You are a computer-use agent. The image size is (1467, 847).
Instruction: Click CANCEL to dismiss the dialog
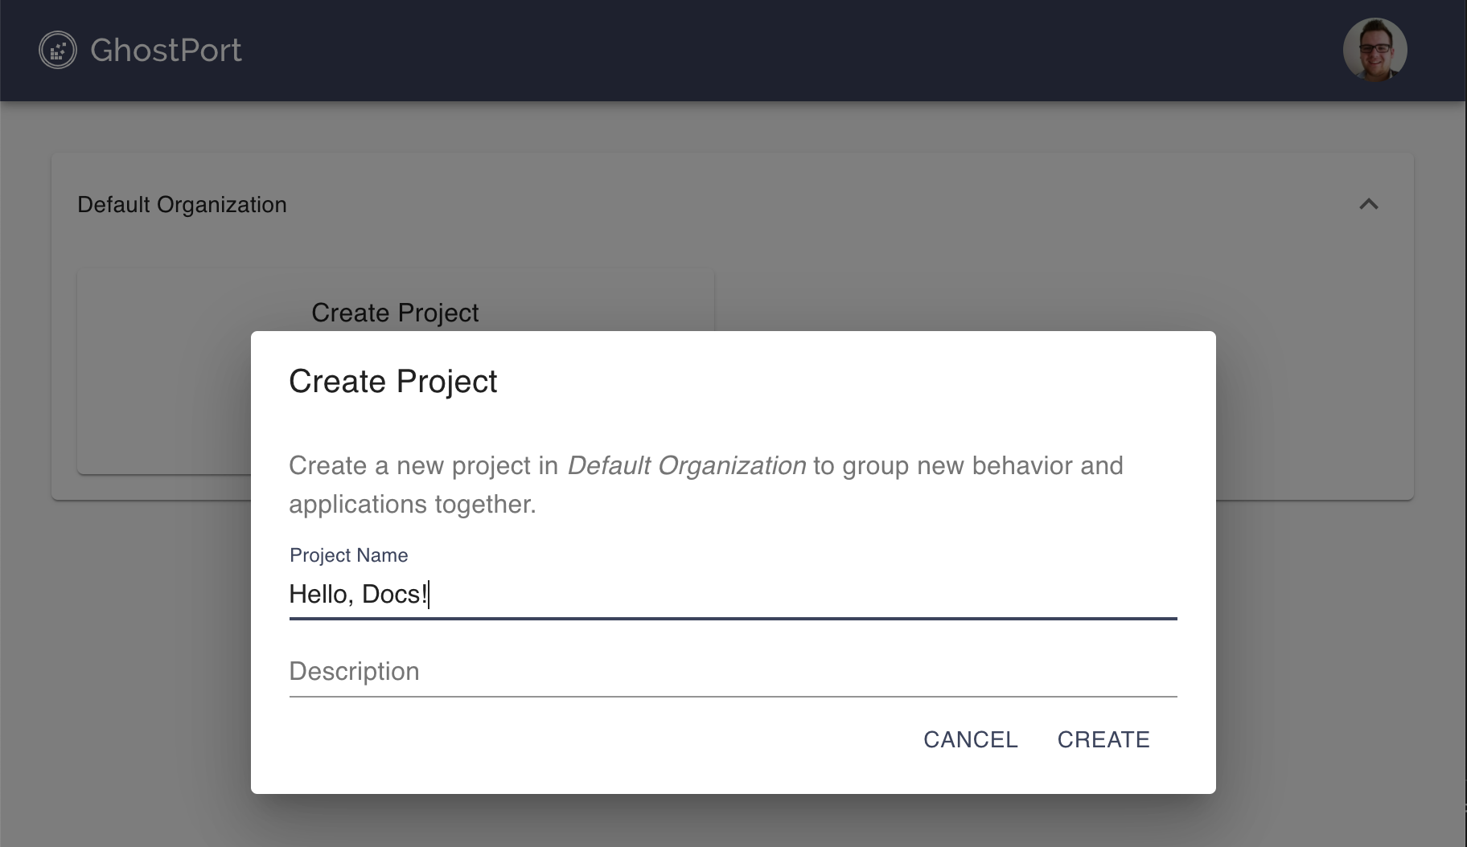coord(970,739)
